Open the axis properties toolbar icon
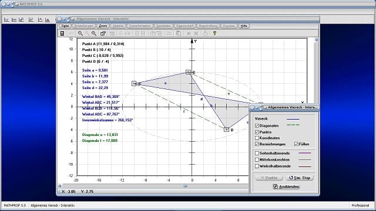Viewport: 376px width, 211px height. [103, 33]
